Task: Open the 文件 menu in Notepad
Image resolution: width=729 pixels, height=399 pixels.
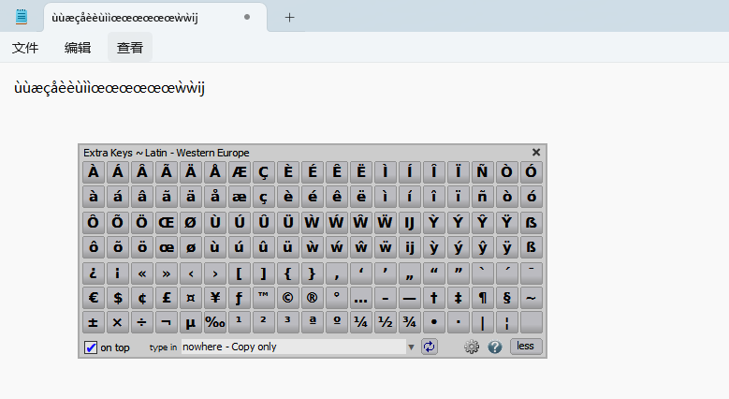Action: point(25,48)
